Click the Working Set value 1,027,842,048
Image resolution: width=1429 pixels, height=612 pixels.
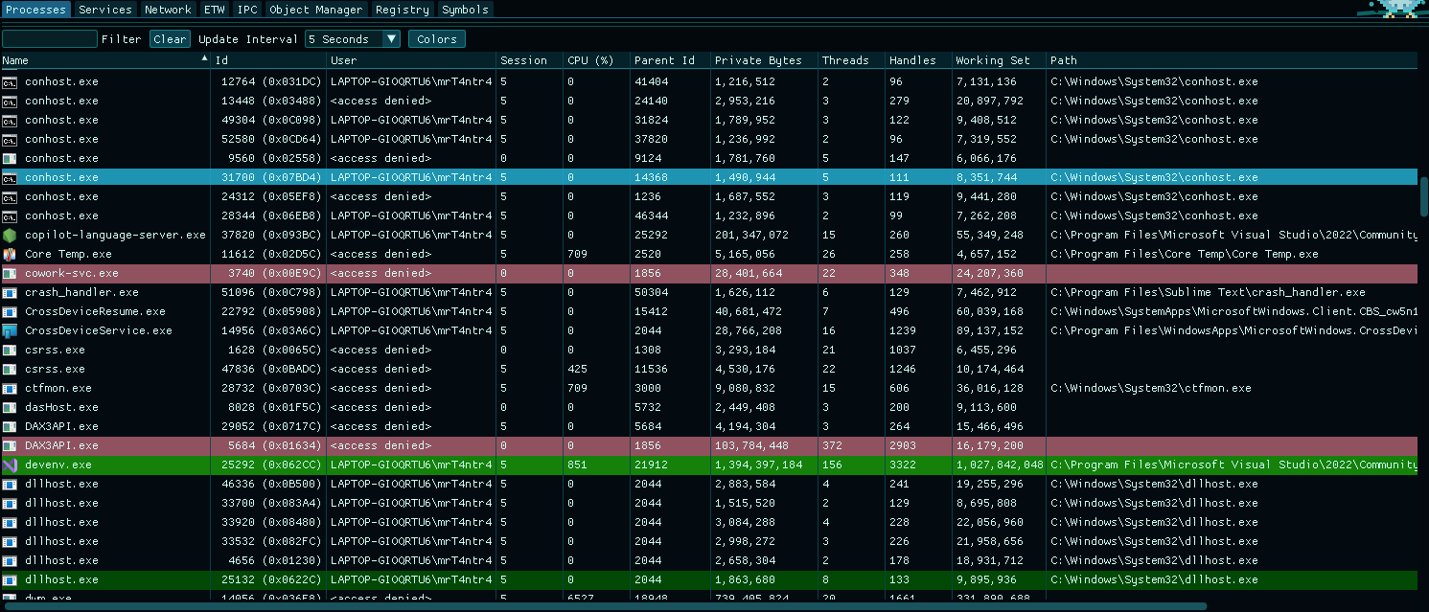coord(1000,465)
